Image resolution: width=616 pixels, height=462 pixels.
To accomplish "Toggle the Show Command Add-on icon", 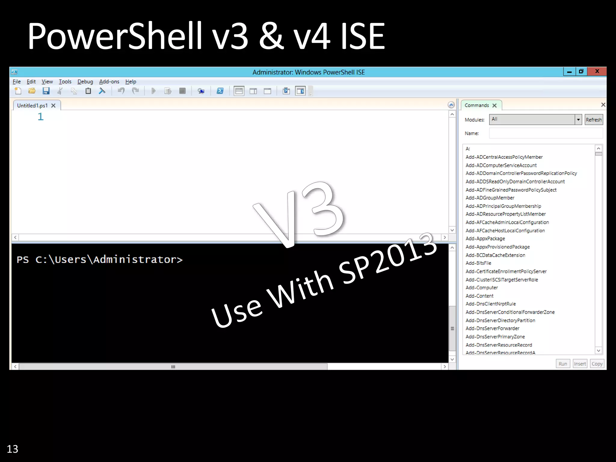I will click(300, 91).
